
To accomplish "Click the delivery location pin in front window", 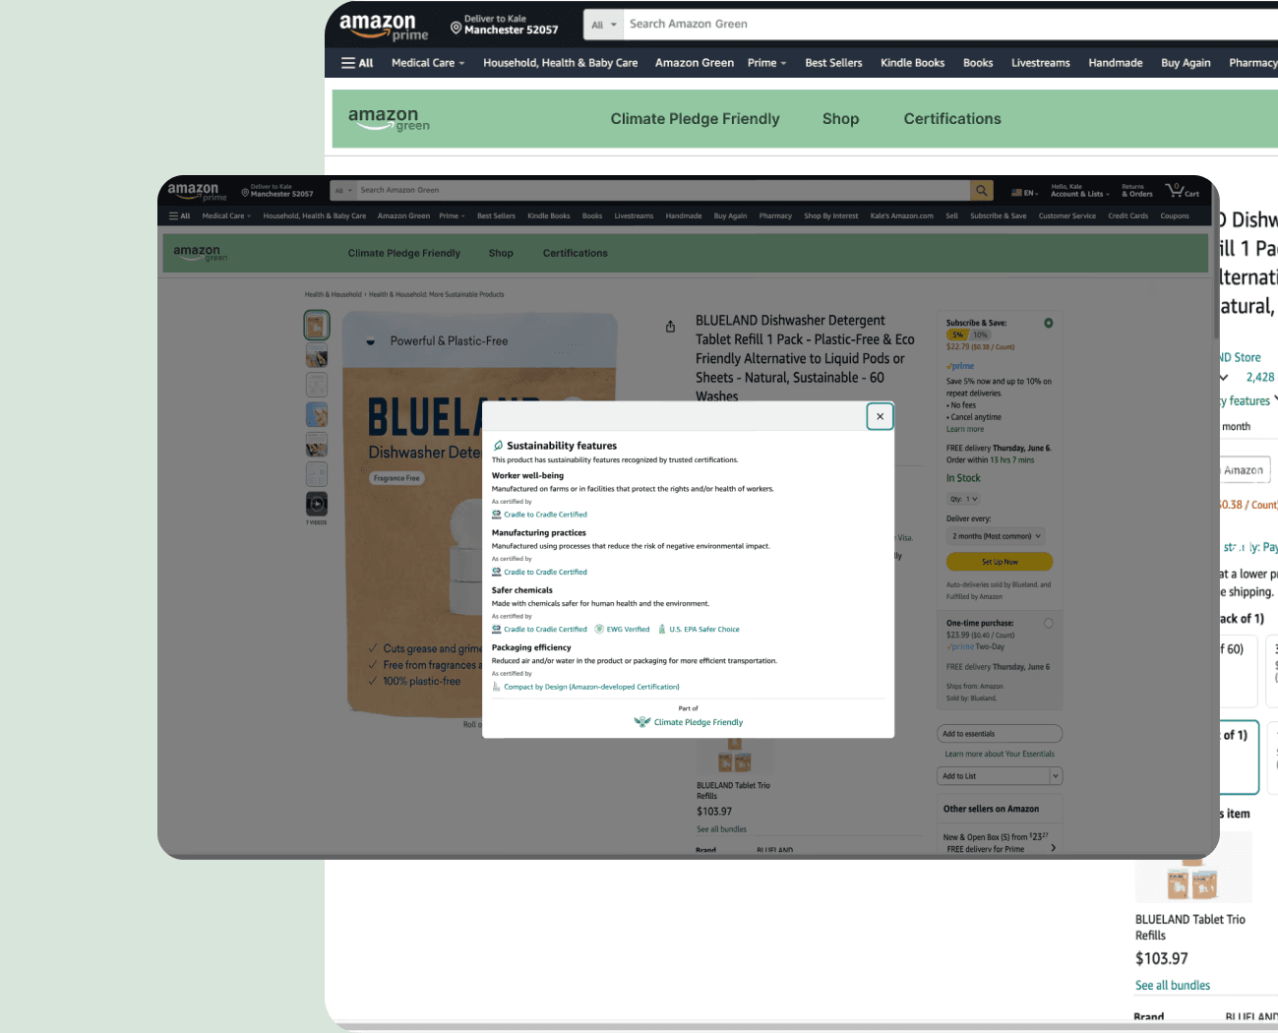I will pyautogui.click(x=245, y=193).
